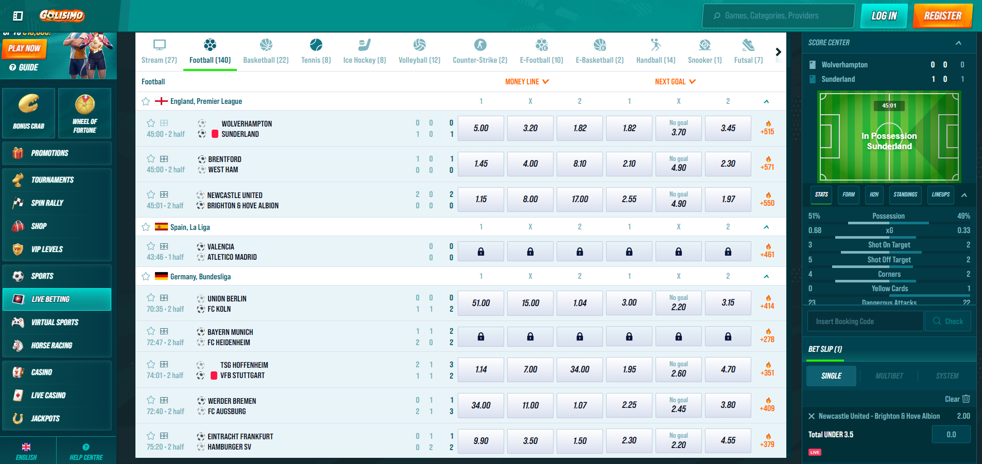
Task: Collapse the Germany Bundesliga section
Action: (766, 276)
